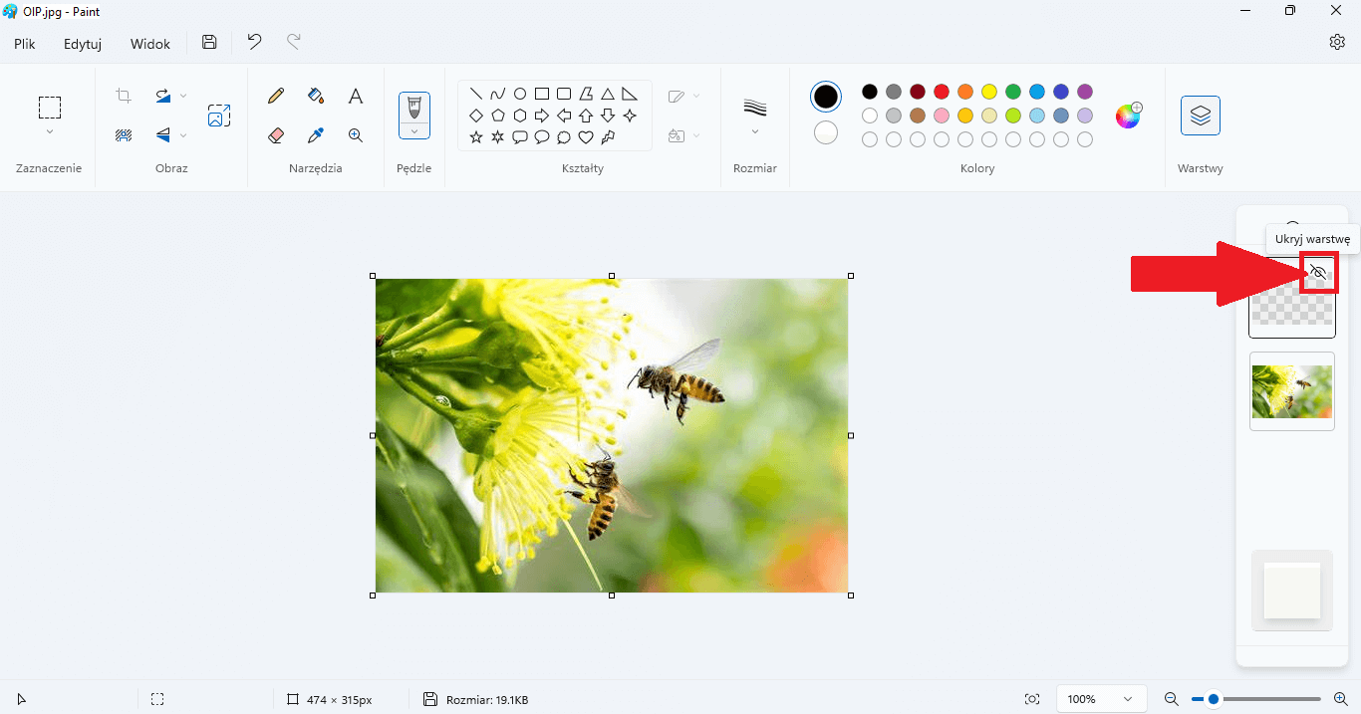
Task: Pick the yellow color swatch
Action: 989,92
